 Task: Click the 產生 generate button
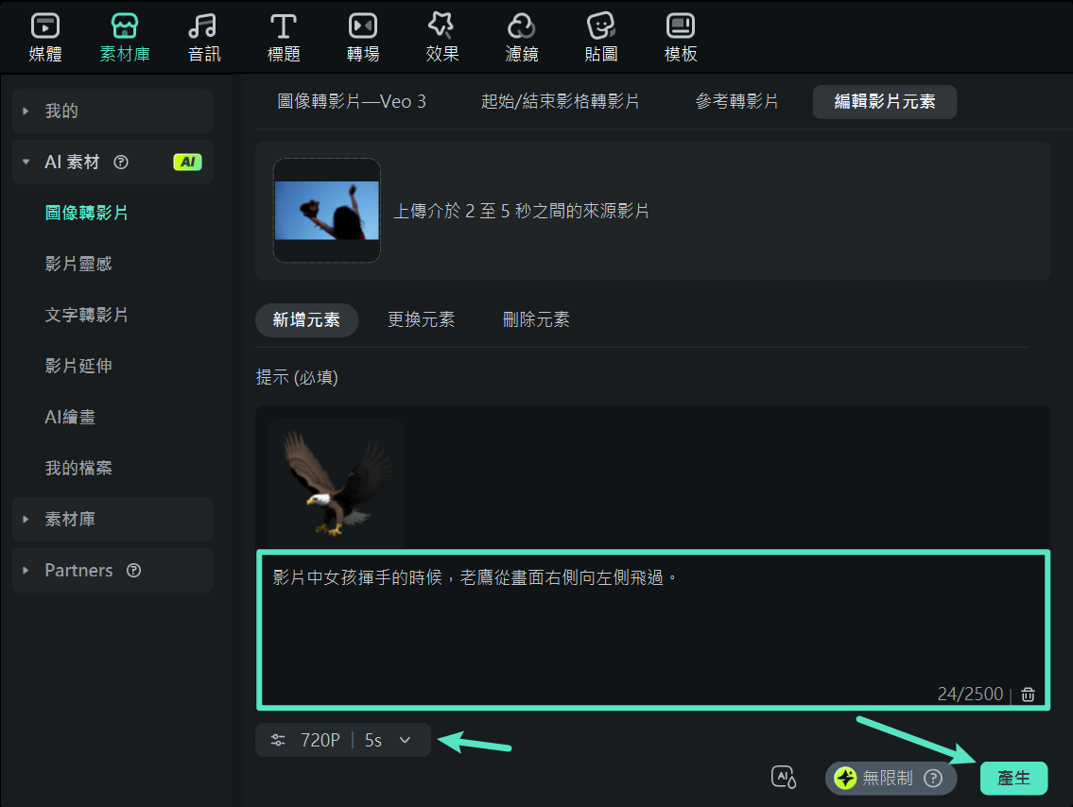(1014, 778)
